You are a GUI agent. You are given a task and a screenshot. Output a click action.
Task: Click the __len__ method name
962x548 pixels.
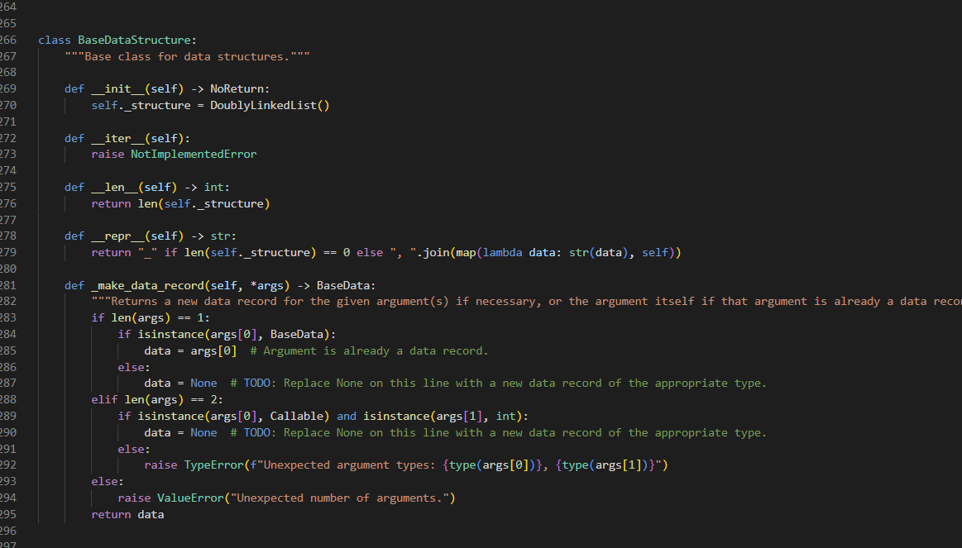[x=115, y=188]
